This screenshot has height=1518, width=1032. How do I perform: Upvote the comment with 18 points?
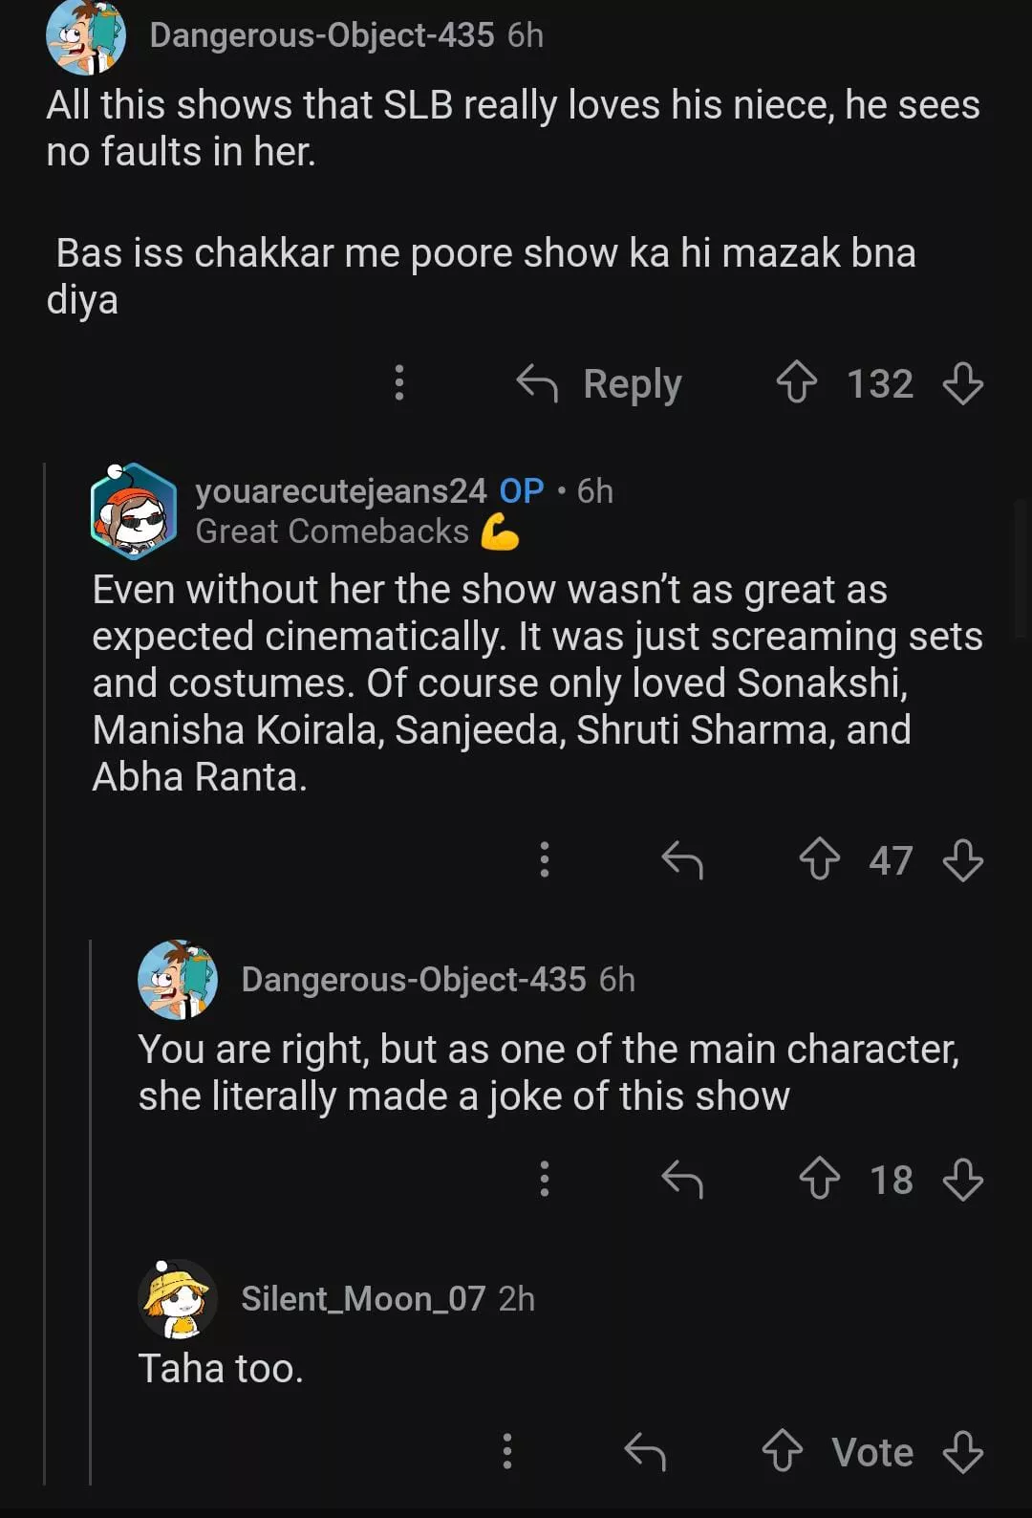(819, 1179)
